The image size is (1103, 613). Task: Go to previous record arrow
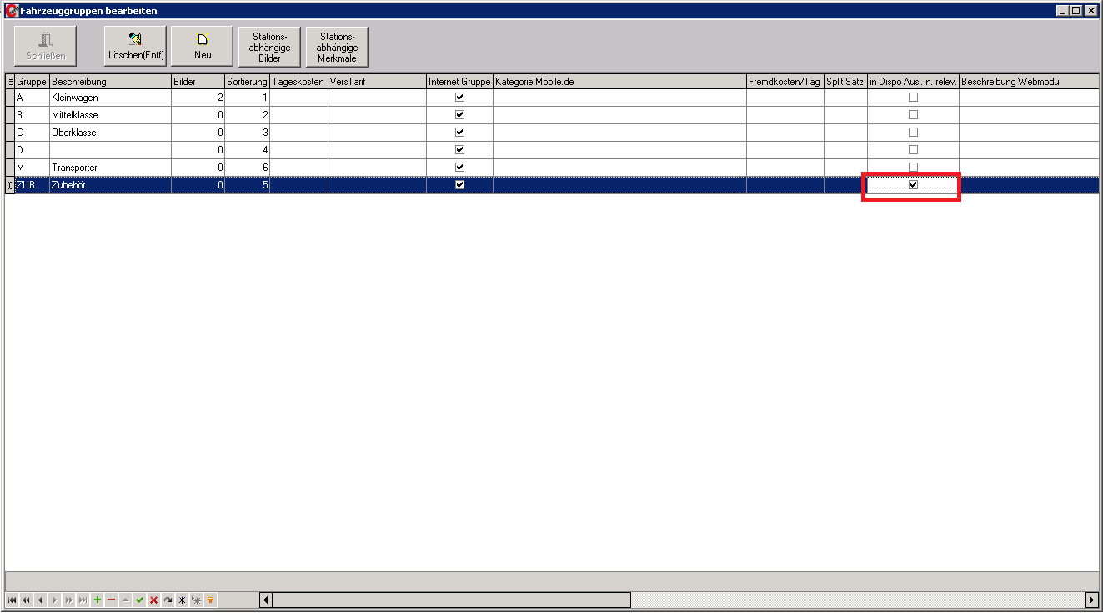pyautogui.click(x=39, y=600)
